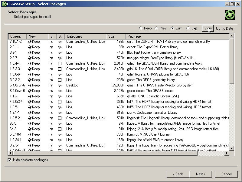Click the cycle icon for libmysql

coord(30,134)
